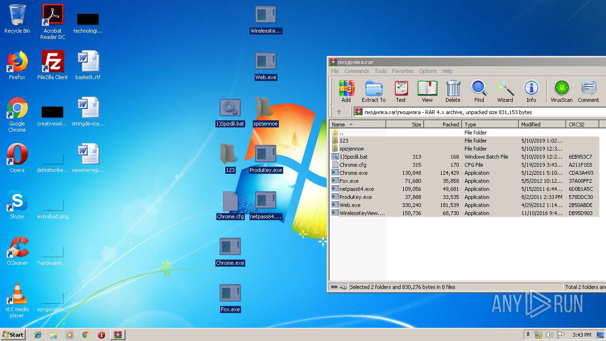Launch the Wizard wand icon
606x341 pixels.
pyautogui.click(x=505, y=91)
